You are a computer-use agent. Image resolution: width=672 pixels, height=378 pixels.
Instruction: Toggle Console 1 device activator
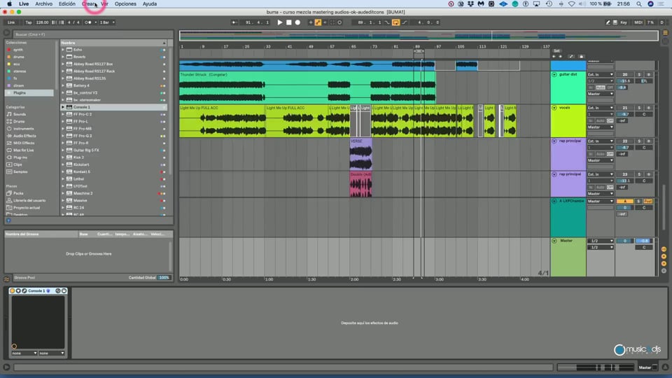coord(13,291)
